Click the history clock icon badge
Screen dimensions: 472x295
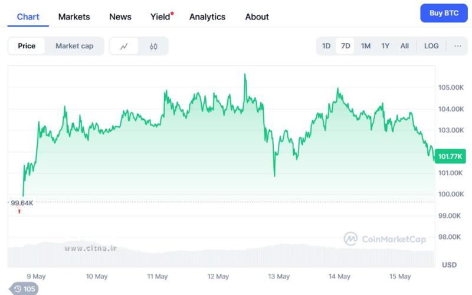click(24, 289)
